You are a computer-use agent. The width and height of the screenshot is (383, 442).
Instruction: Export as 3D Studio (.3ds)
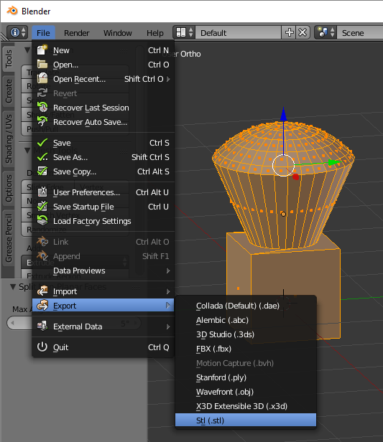pyautogui.click(x=246, y=334)
